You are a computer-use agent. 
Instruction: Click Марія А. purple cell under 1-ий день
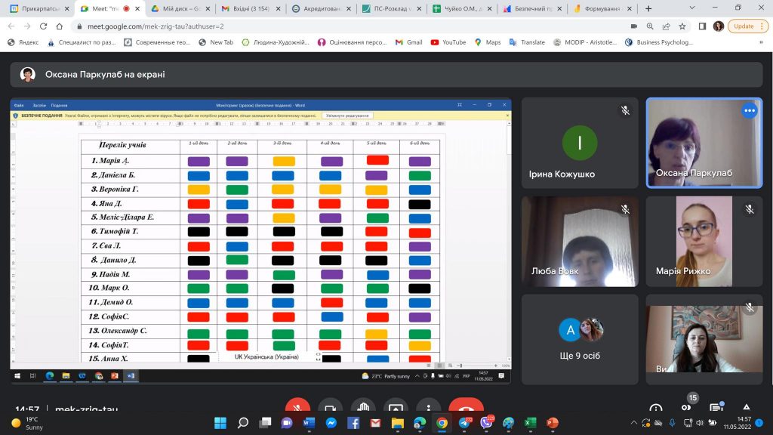[199, 161]
